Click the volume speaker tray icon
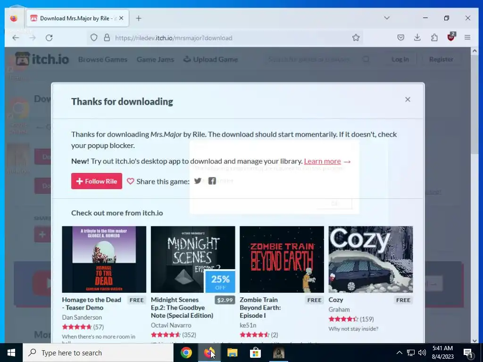 pos(422,353)
